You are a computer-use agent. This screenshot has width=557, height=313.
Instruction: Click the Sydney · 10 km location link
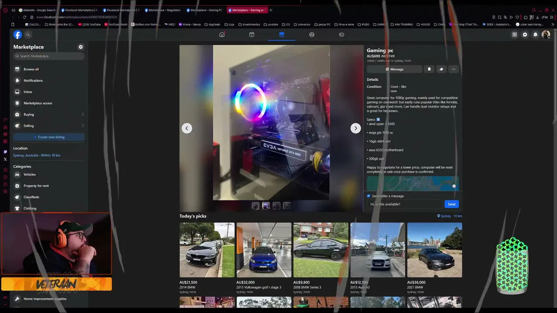[450, 216]
